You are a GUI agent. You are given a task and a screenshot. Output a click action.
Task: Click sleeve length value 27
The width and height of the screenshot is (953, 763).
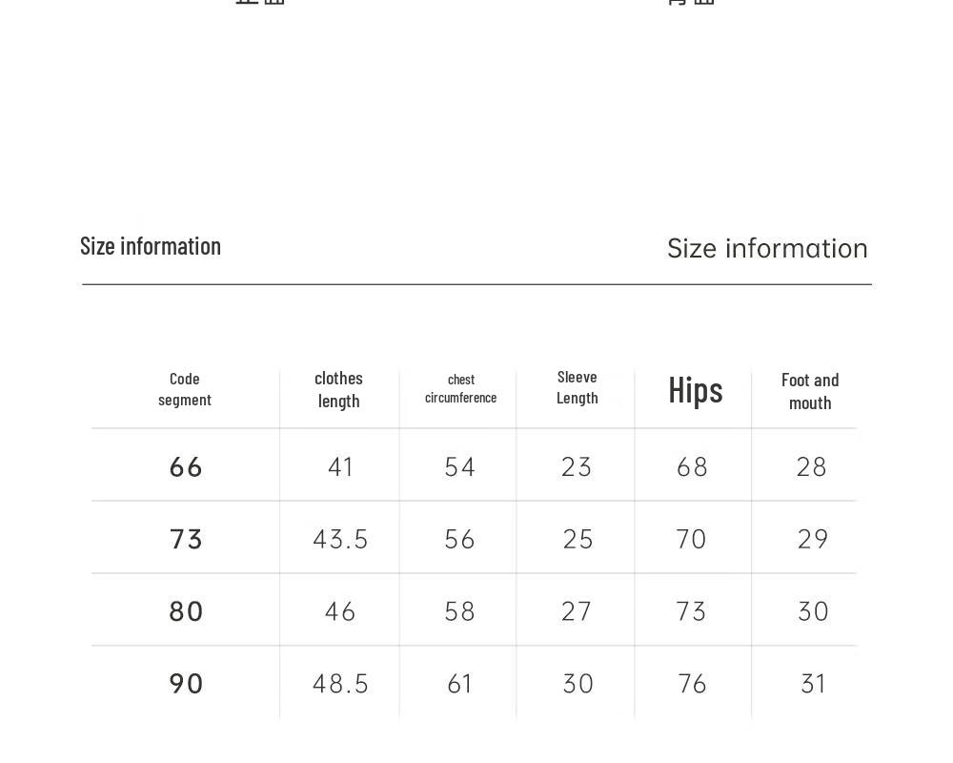pyautogui.click(x=577, y=611)
